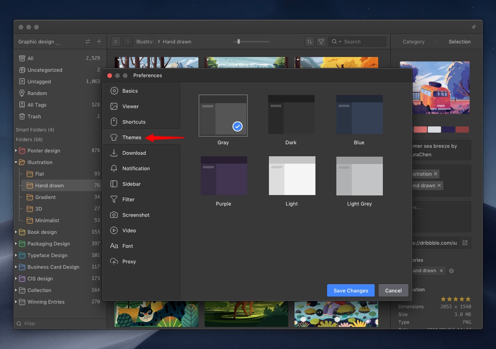Open the Trash sidebar item
Screen dimensions: 496x349
tap(60, 116)
